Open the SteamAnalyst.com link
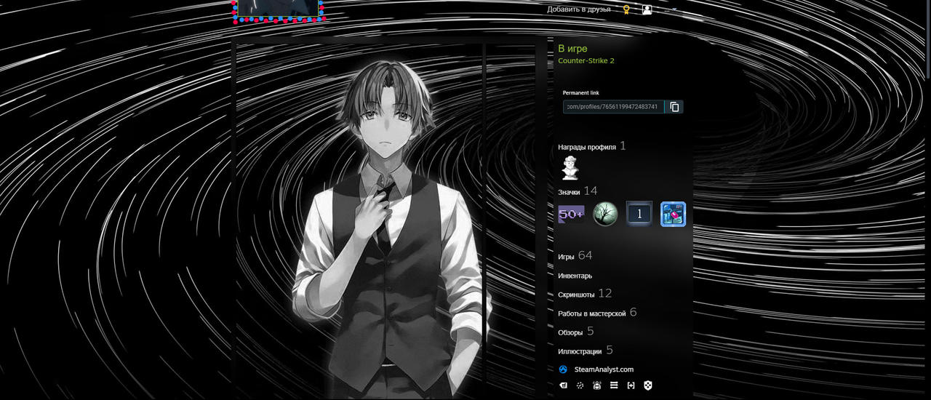The width and height of the screenshot is (931, 400). pos(604,369)
